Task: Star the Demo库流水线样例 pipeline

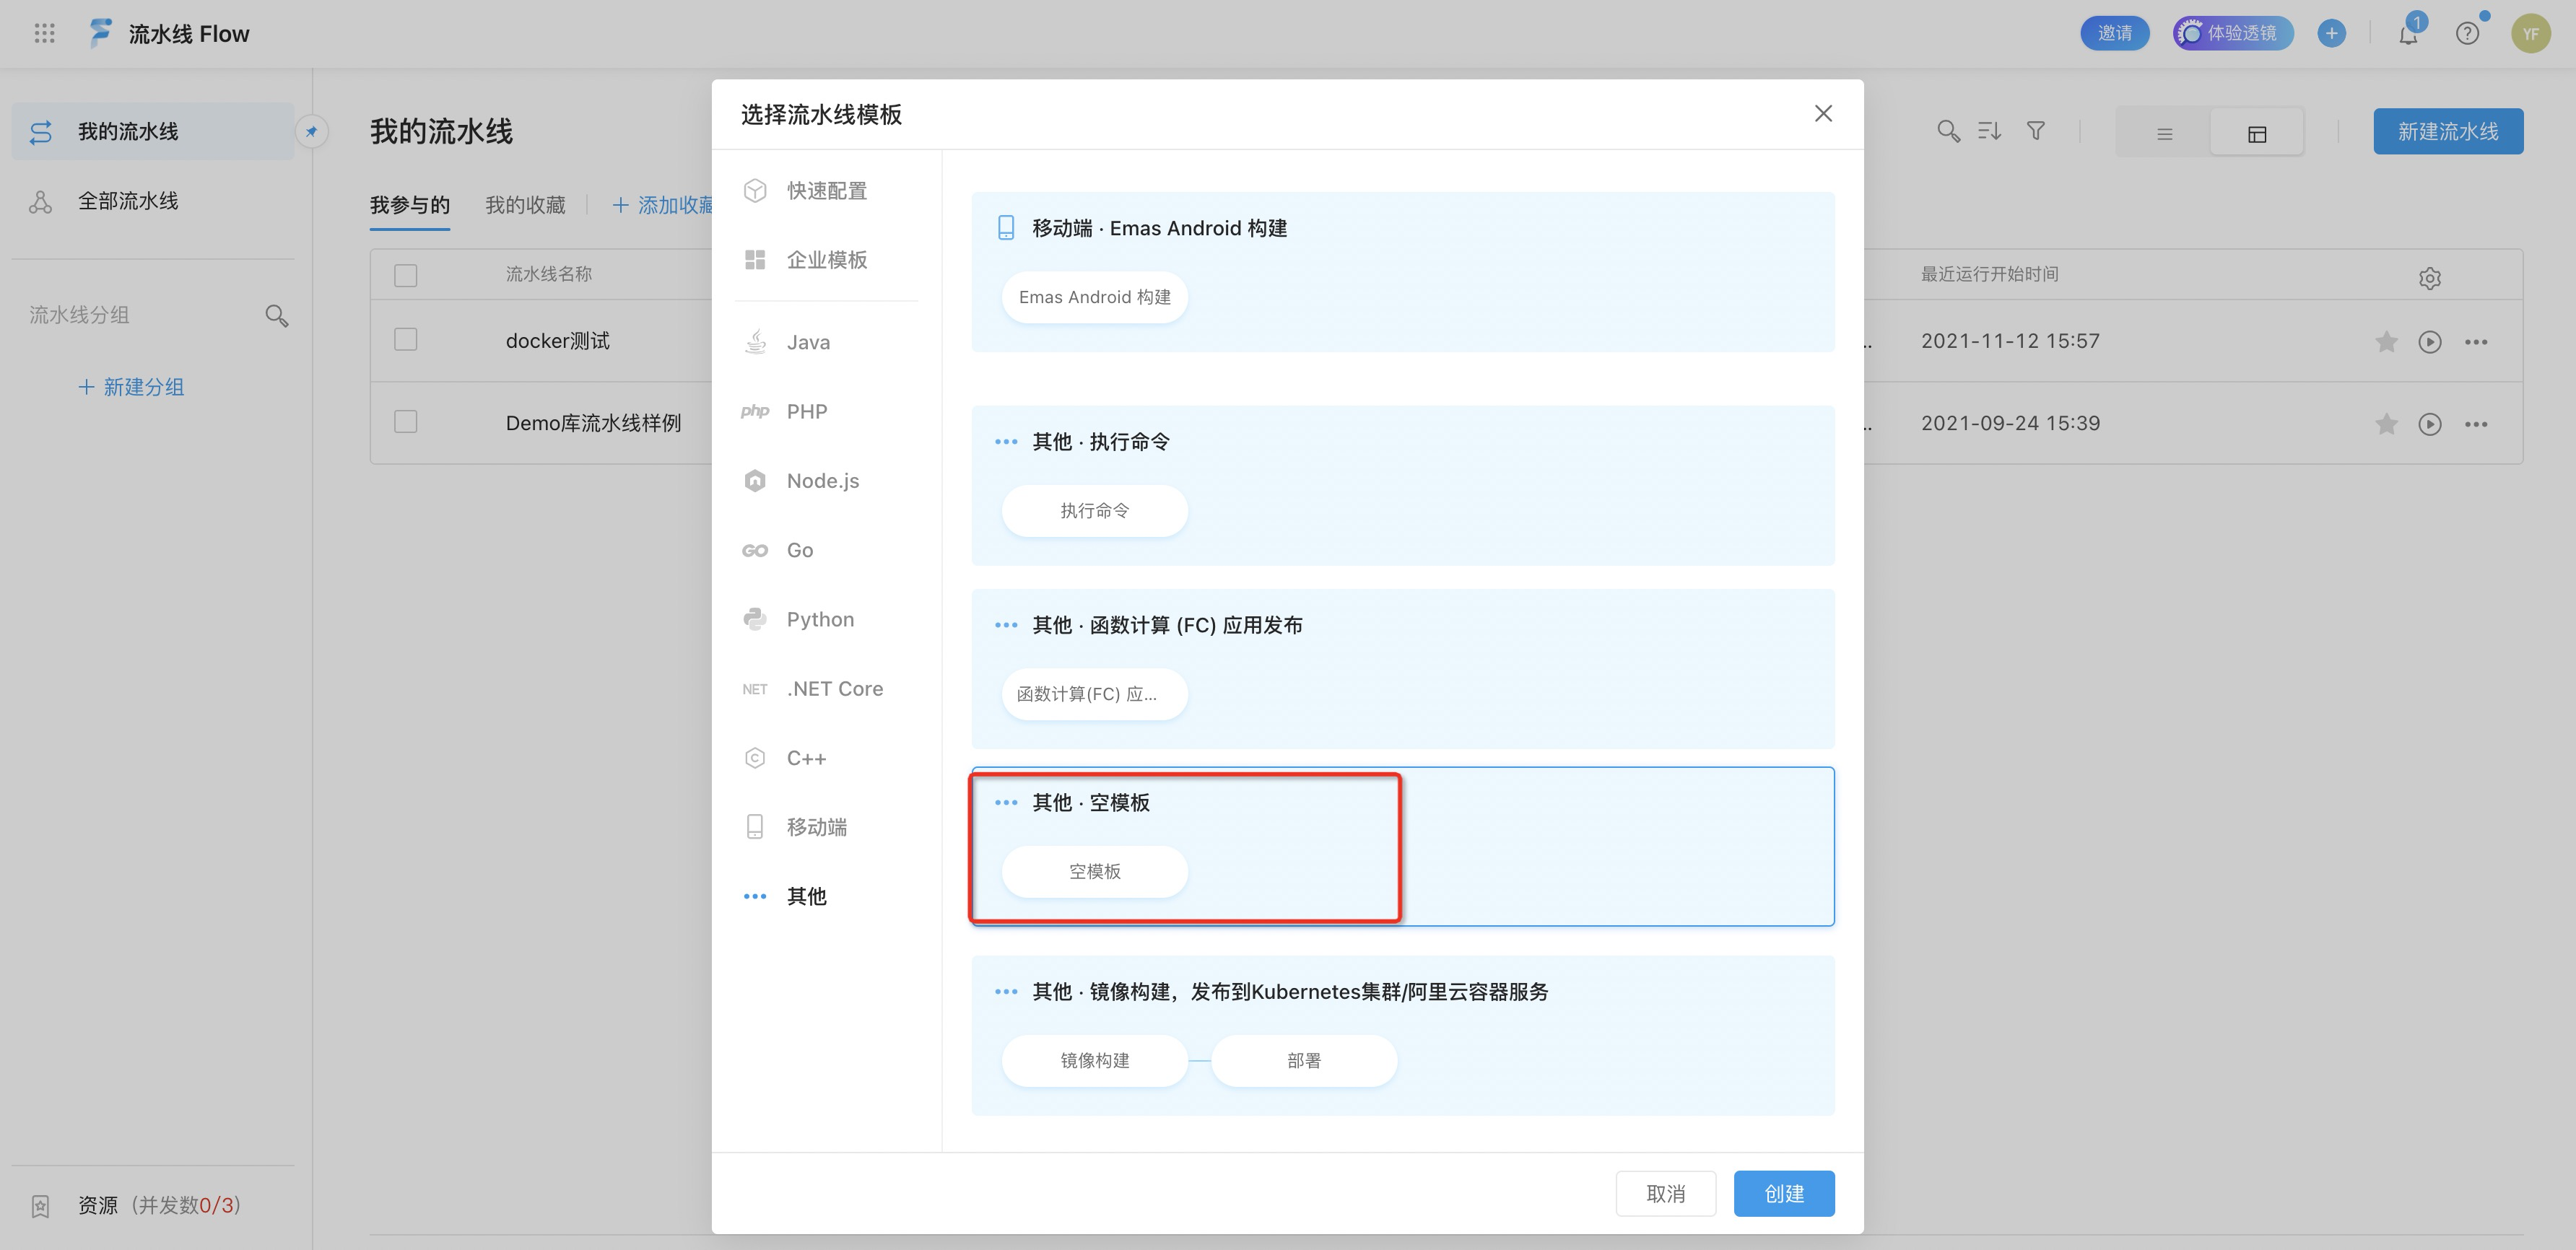Action: click(2386, 424)
